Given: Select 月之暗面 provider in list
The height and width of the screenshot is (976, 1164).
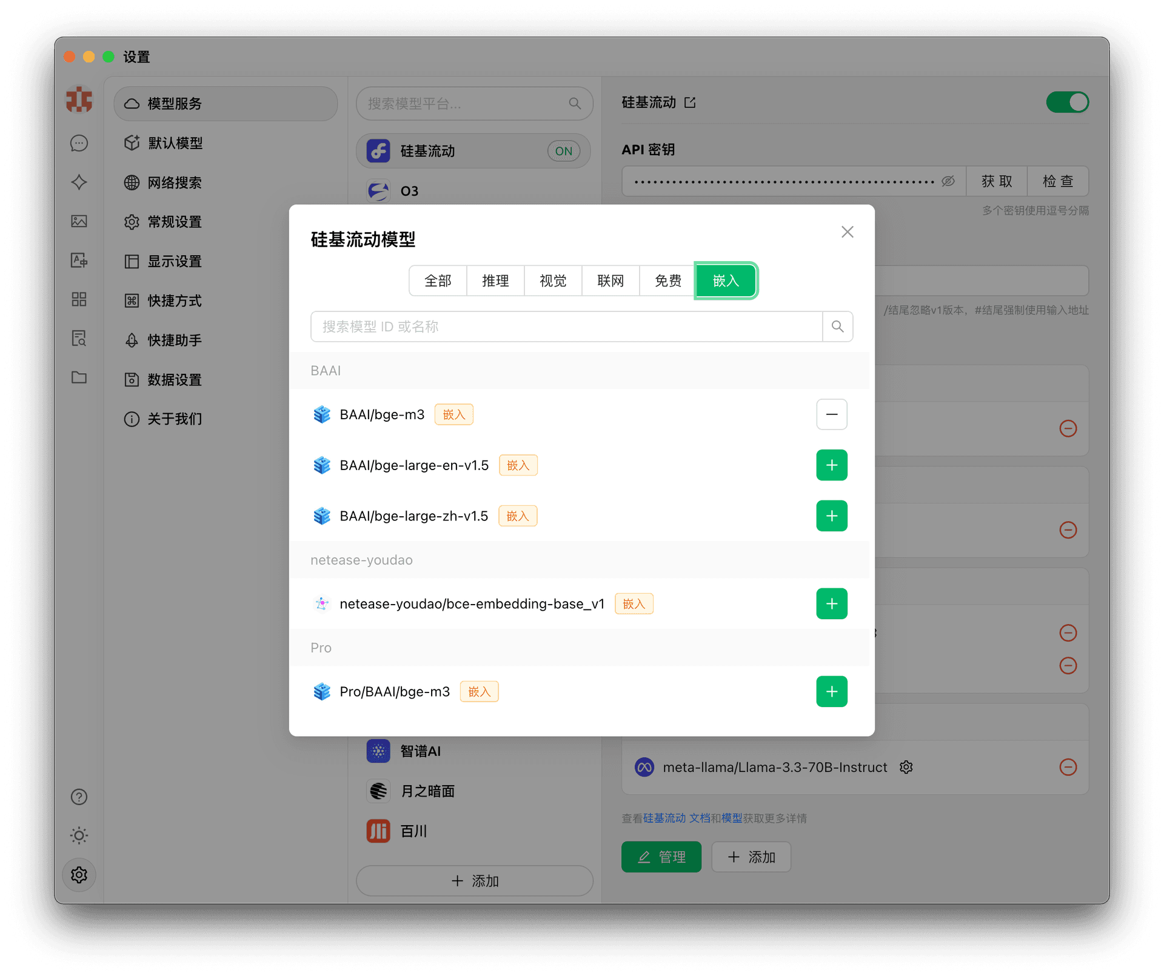Looking at the screenshot, I should (473, 791).
